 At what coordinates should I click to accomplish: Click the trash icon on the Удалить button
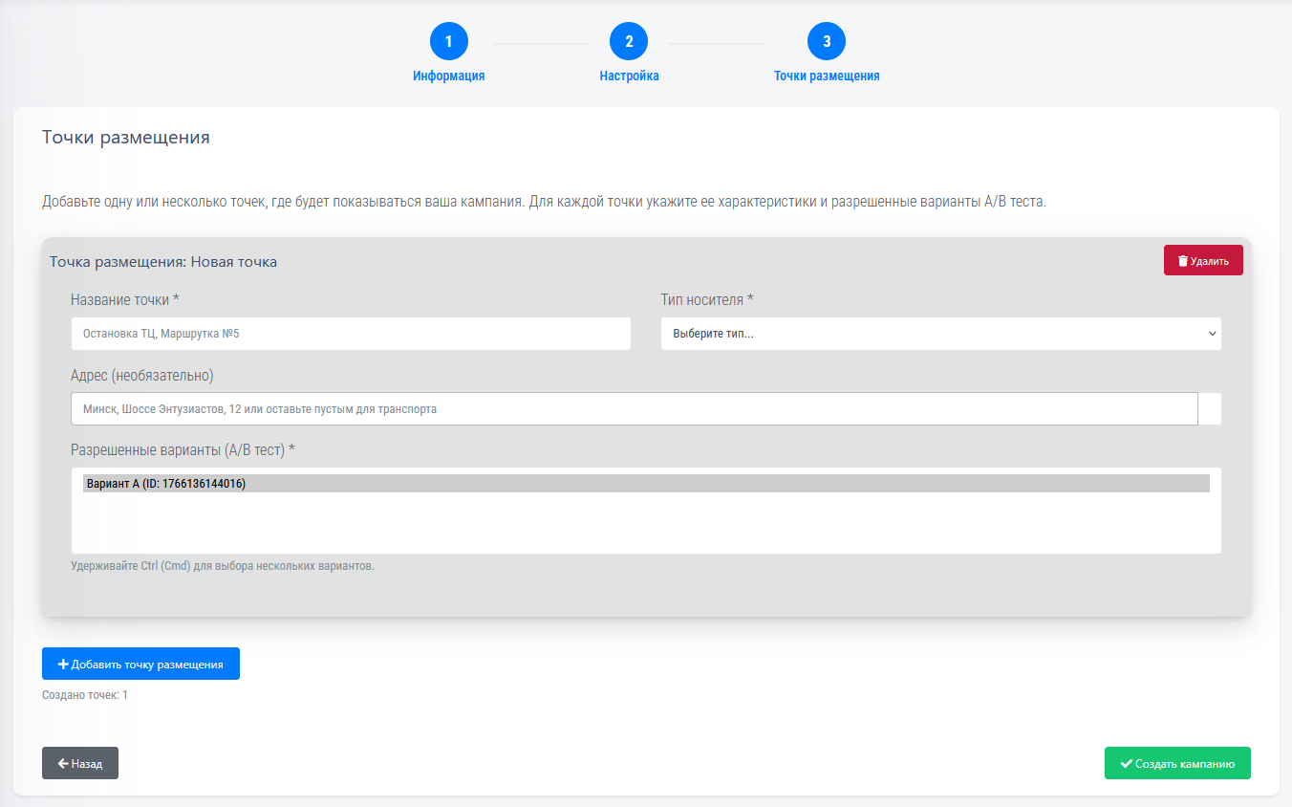(x=1183, y=261)
